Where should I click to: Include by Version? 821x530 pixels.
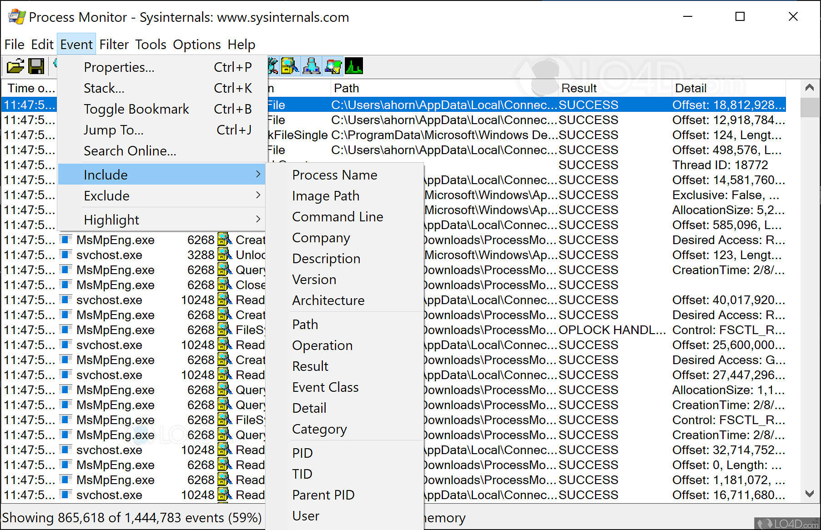coord(345,280)
